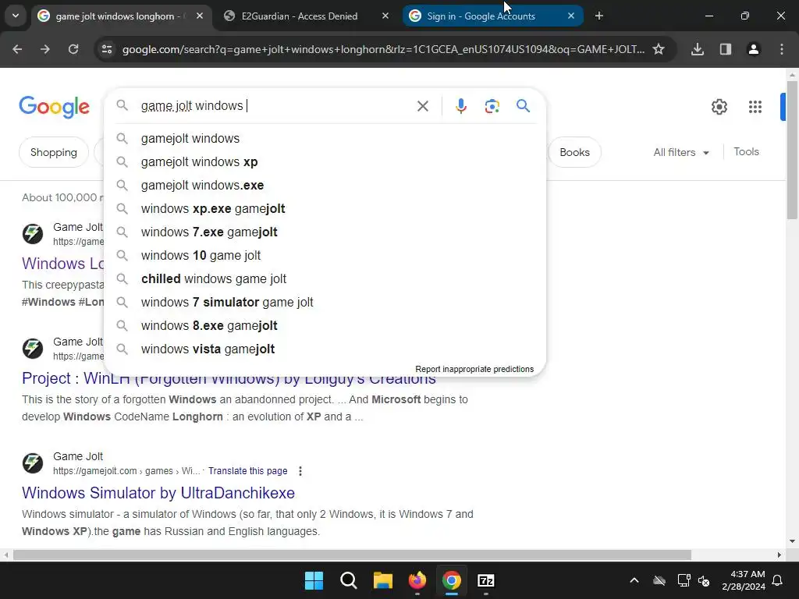Open Windows taskbar search

[x=349, y=580]
